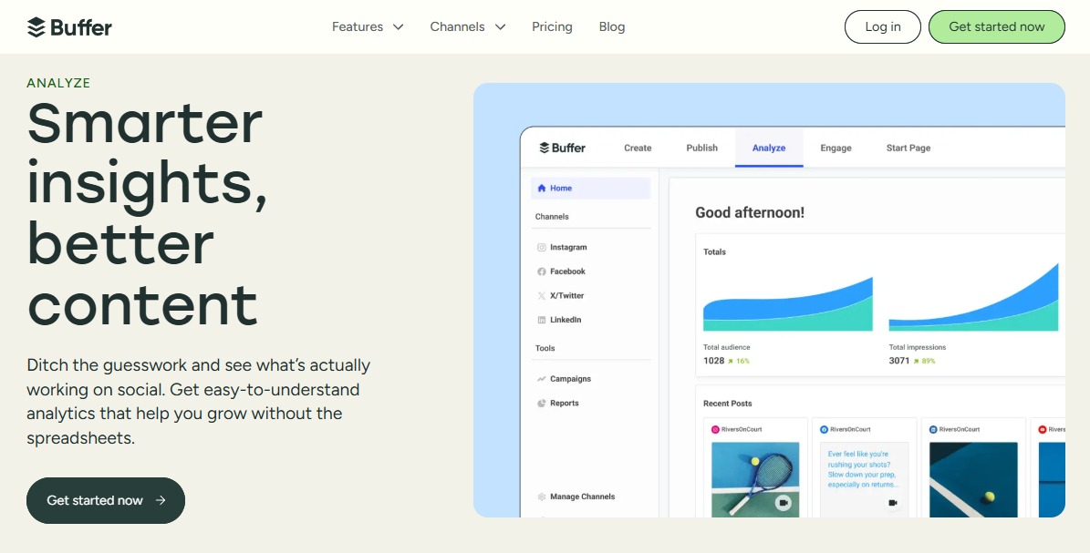Select the Instagram channel icon in sidebar

pos(542,247)
